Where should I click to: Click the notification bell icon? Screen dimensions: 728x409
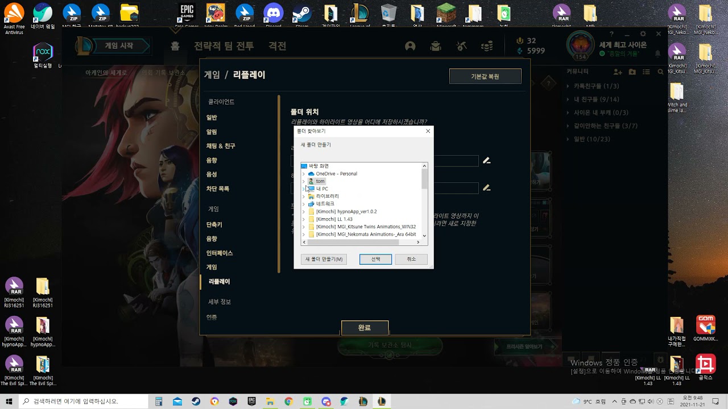coord(658,53)
